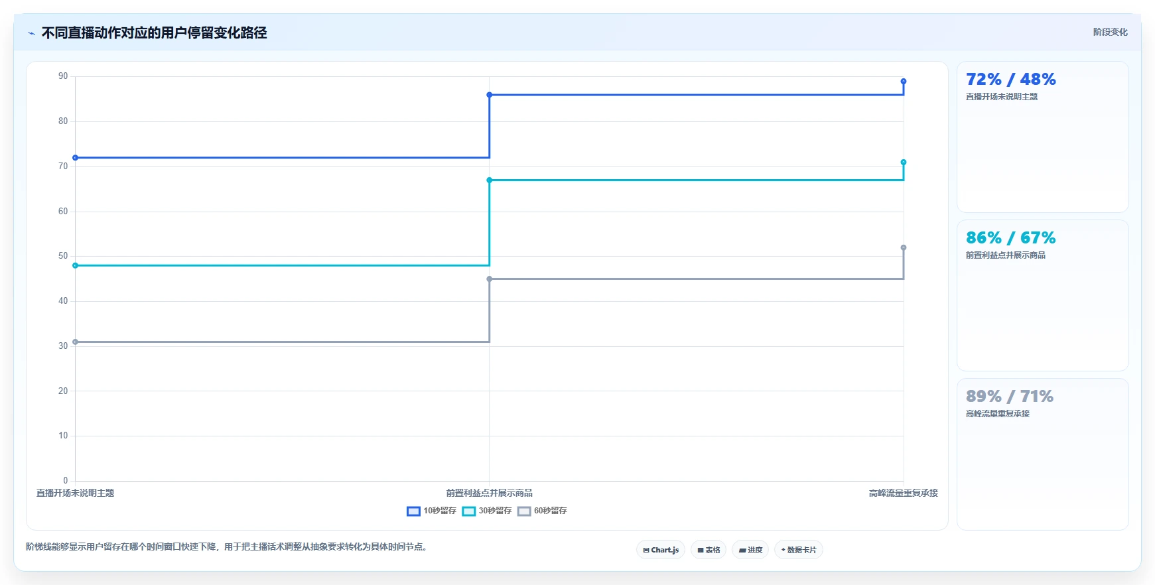Click the card caption 前置利益点并展示商品
This screenshot has height=585, width=1155.
[x=1006, y=255]
